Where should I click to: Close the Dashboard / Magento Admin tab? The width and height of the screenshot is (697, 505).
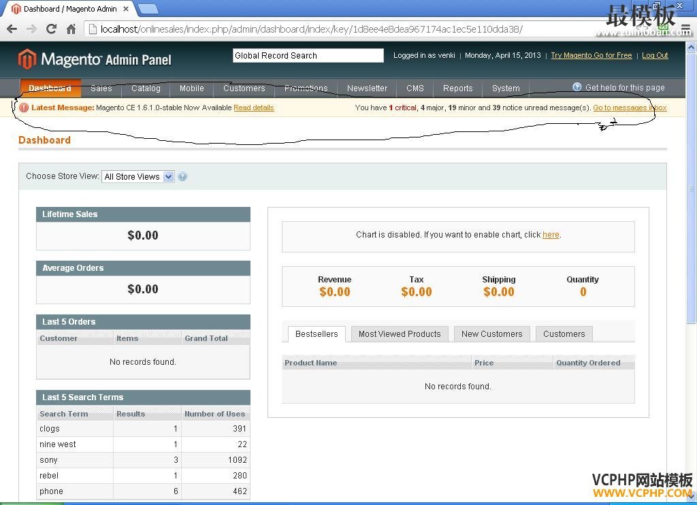click(126, 8)
